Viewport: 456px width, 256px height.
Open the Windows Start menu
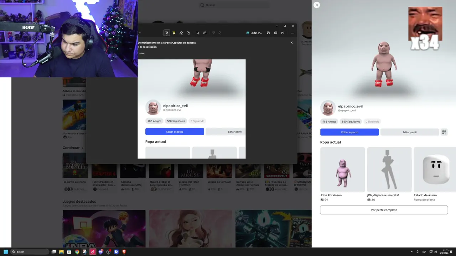(x=6, y=252)
